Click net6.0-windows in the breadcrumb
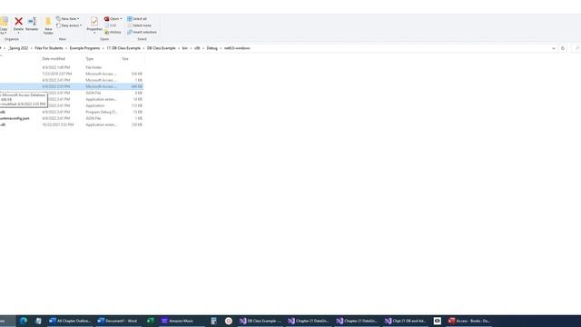 click(237, 48)
